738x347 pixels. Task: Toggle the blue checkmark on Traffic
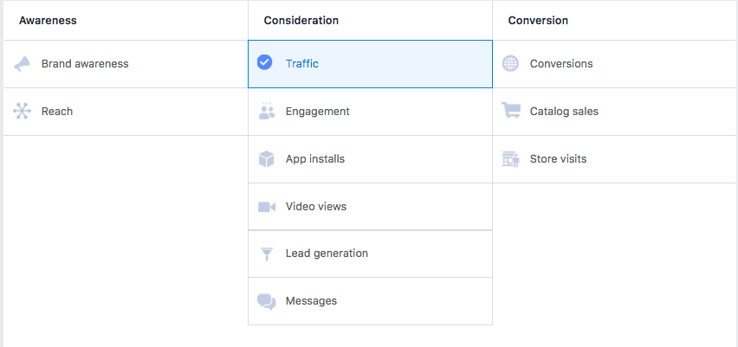coord(265,63)
